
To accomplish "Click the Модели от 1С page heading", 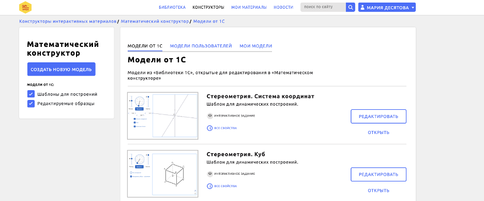I will [157, 60].
